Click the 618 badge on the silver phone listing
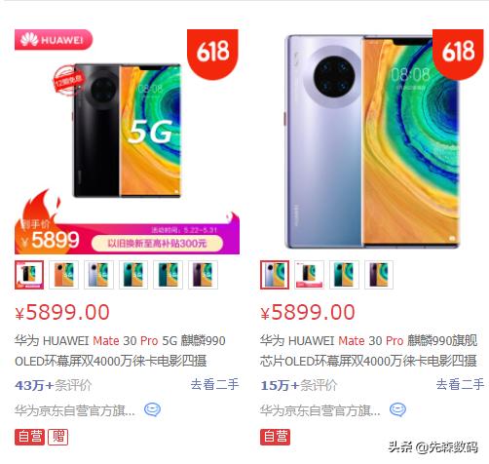The height and width of the screenshot is (464, 489). pyautogui.click(x=458, y=54)
